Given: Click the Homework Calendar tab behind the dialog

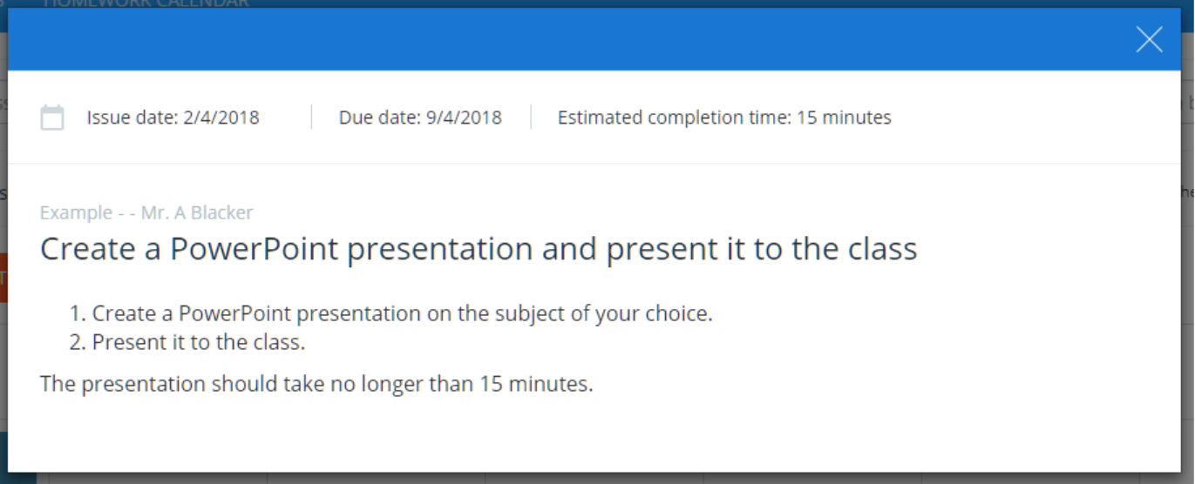Looking at the screenshot, I should (x=145, y=3).
